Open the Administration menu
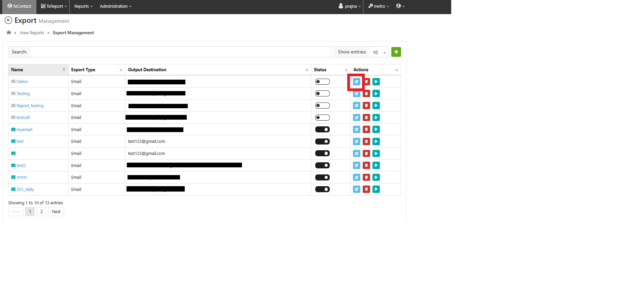644x288 pixels. [115, 6]
